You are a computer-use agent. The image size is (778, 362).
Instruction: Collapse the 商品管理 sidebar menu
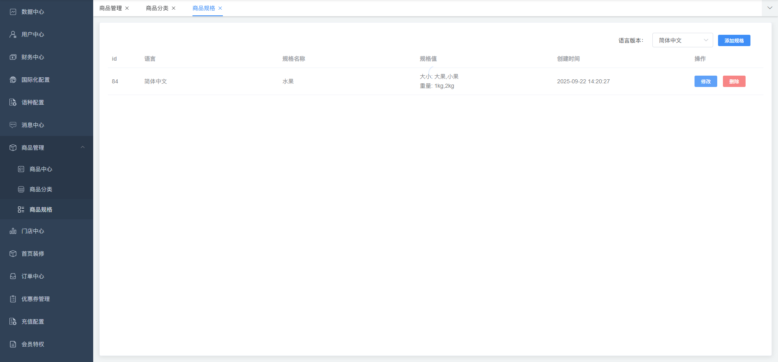(83, 147)
